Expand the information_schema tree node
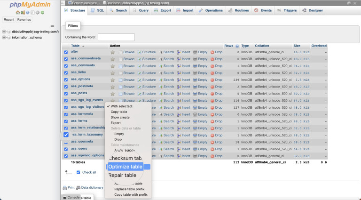This screenshot has height=200, width=361. pyautogui.click(x=4, y=37)
